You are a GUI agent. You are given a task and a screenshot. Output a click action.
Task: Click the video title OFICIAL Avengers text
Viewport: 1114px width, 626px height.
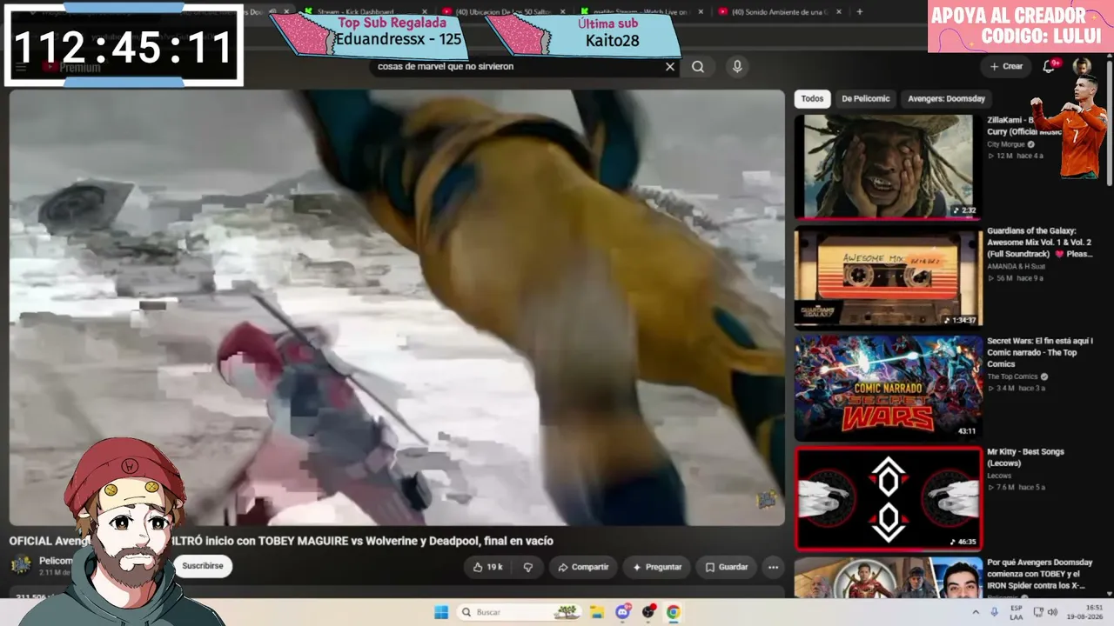point(281,541)
